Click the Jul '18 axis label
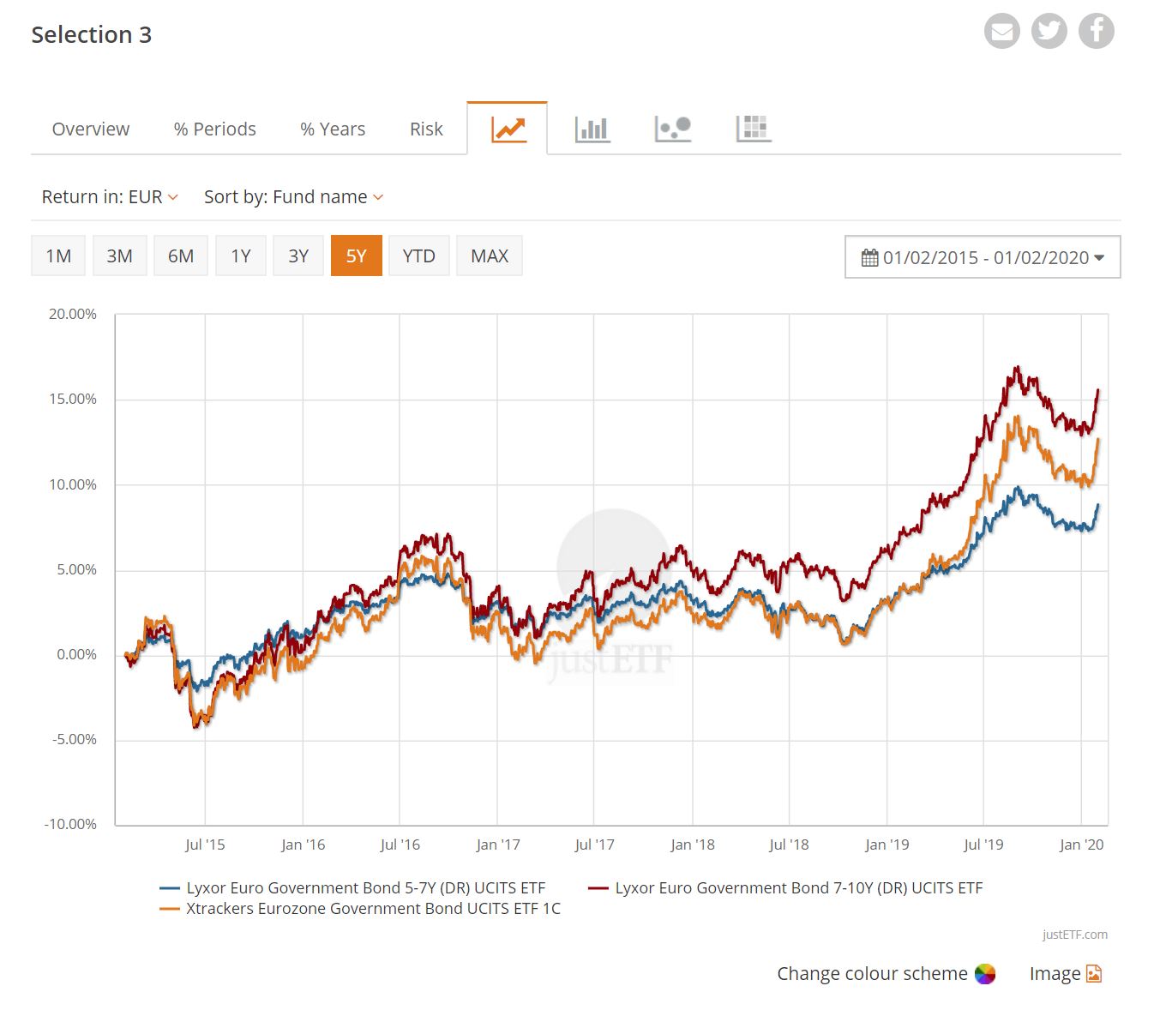The width and height of the screenshot is (1160, 1016). (x=789, y=845)
